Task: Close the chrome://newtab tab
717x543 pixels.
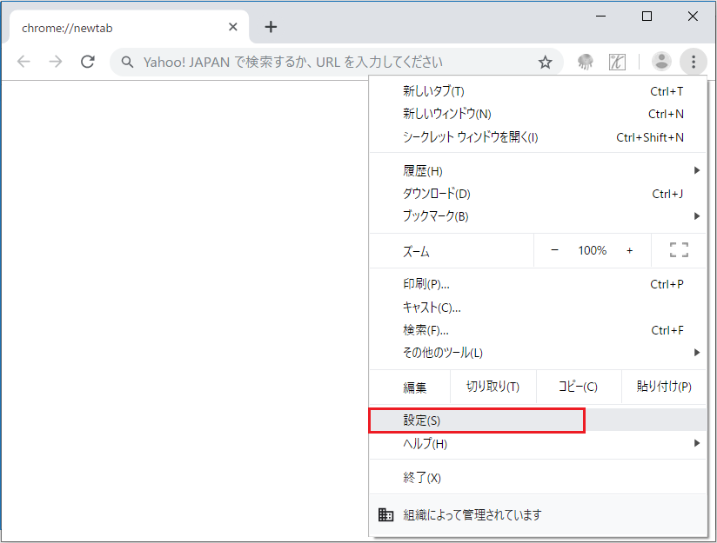Action: [232, 27]
